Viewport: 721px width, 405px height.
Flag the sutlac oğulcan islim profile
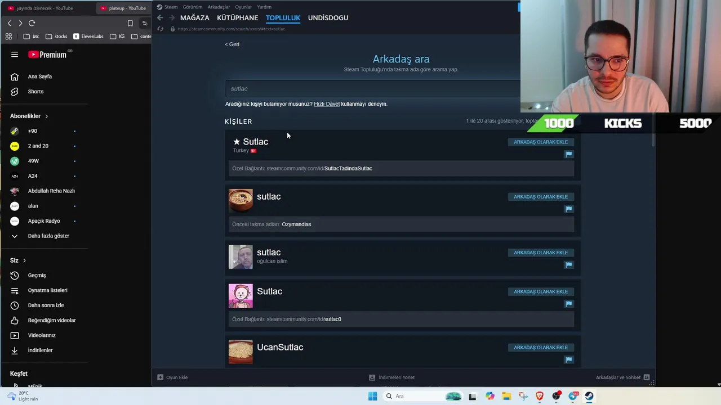pos(568,264)
